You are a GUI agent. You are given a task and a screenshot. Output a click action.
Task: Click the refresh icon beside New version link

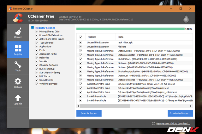click(x=153, y=124)
